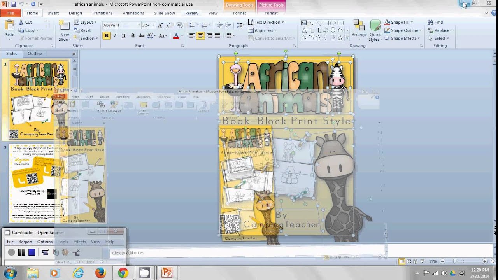The height and width of the screenshot is (280, 498).
Task: Open CamStudio Region menu
Action: click(25, 241)
